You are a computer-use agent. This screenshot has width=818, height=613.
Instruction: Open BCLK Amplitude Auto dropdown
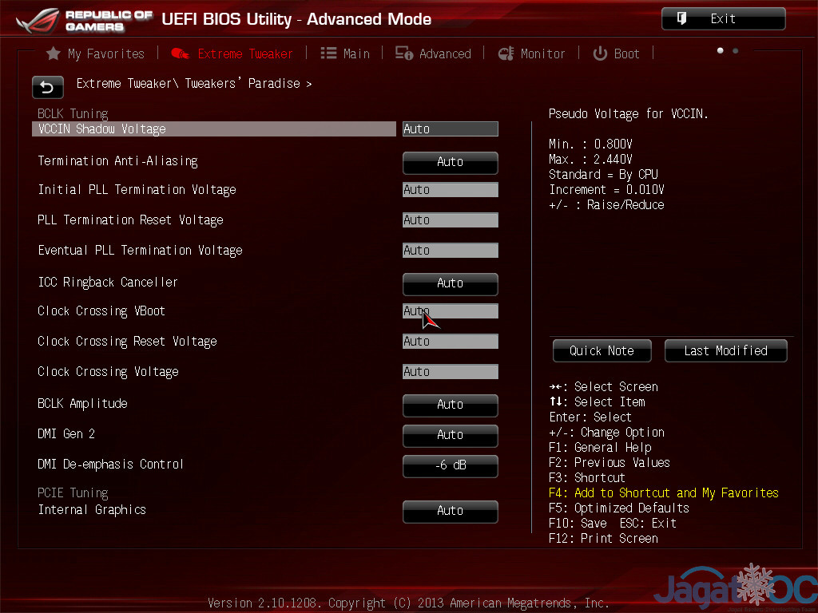pos(451,405)
